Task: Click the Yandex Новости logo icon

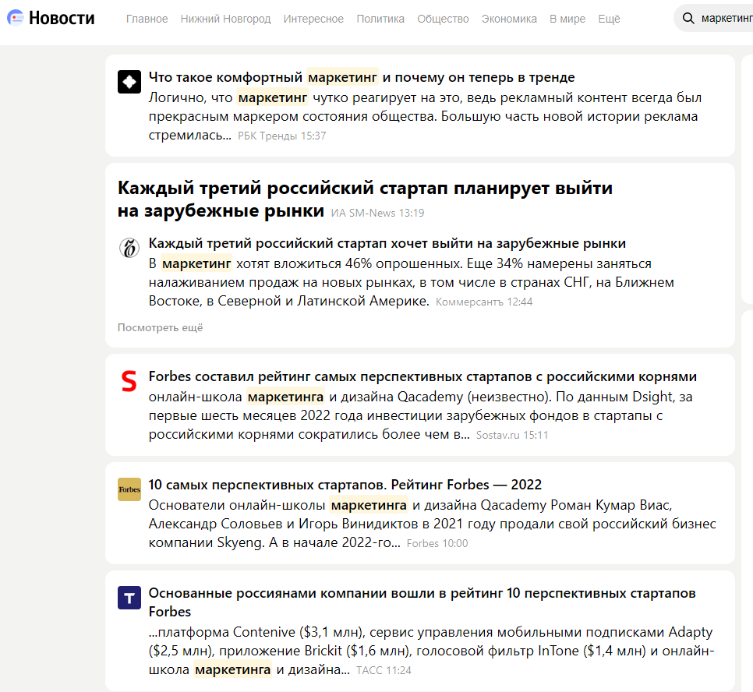Action: point(14,19)
